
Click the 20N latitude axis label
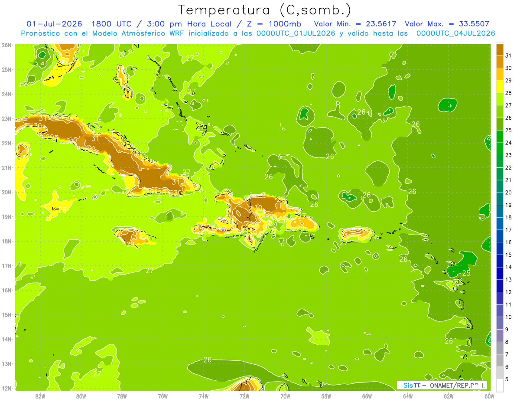(x=6, y=192)
